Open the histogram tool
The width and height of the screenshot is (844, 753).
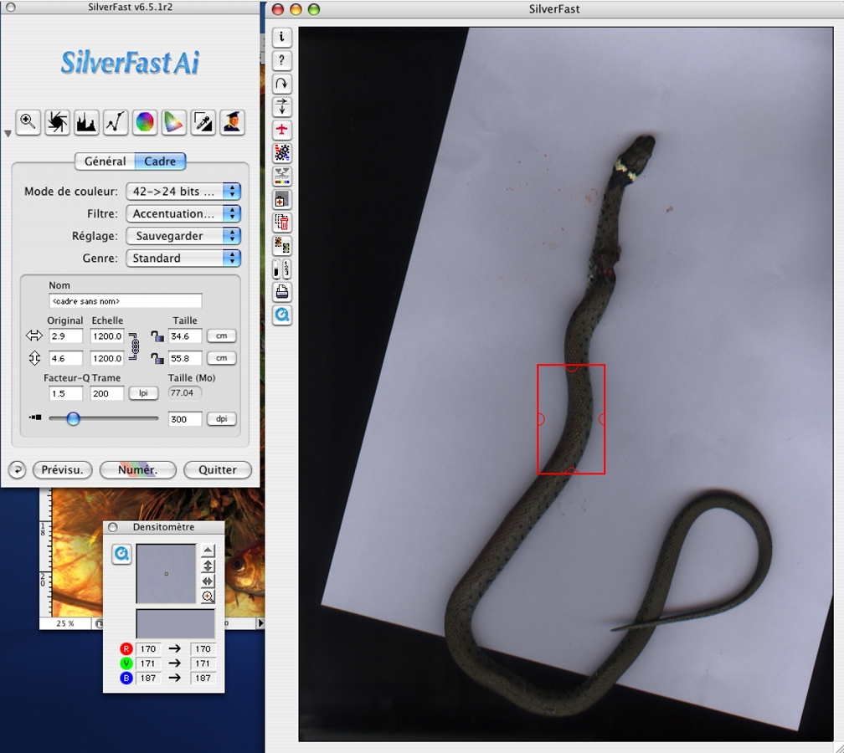click(x=86, y=122)
